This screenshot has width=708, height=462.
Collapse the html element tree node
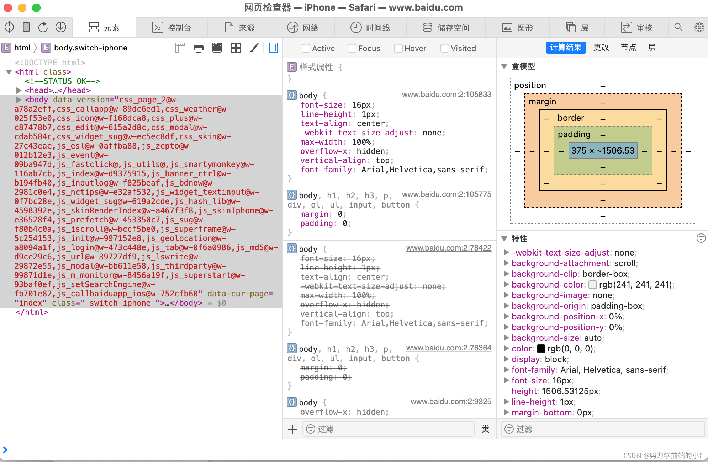tap(9, 72)
